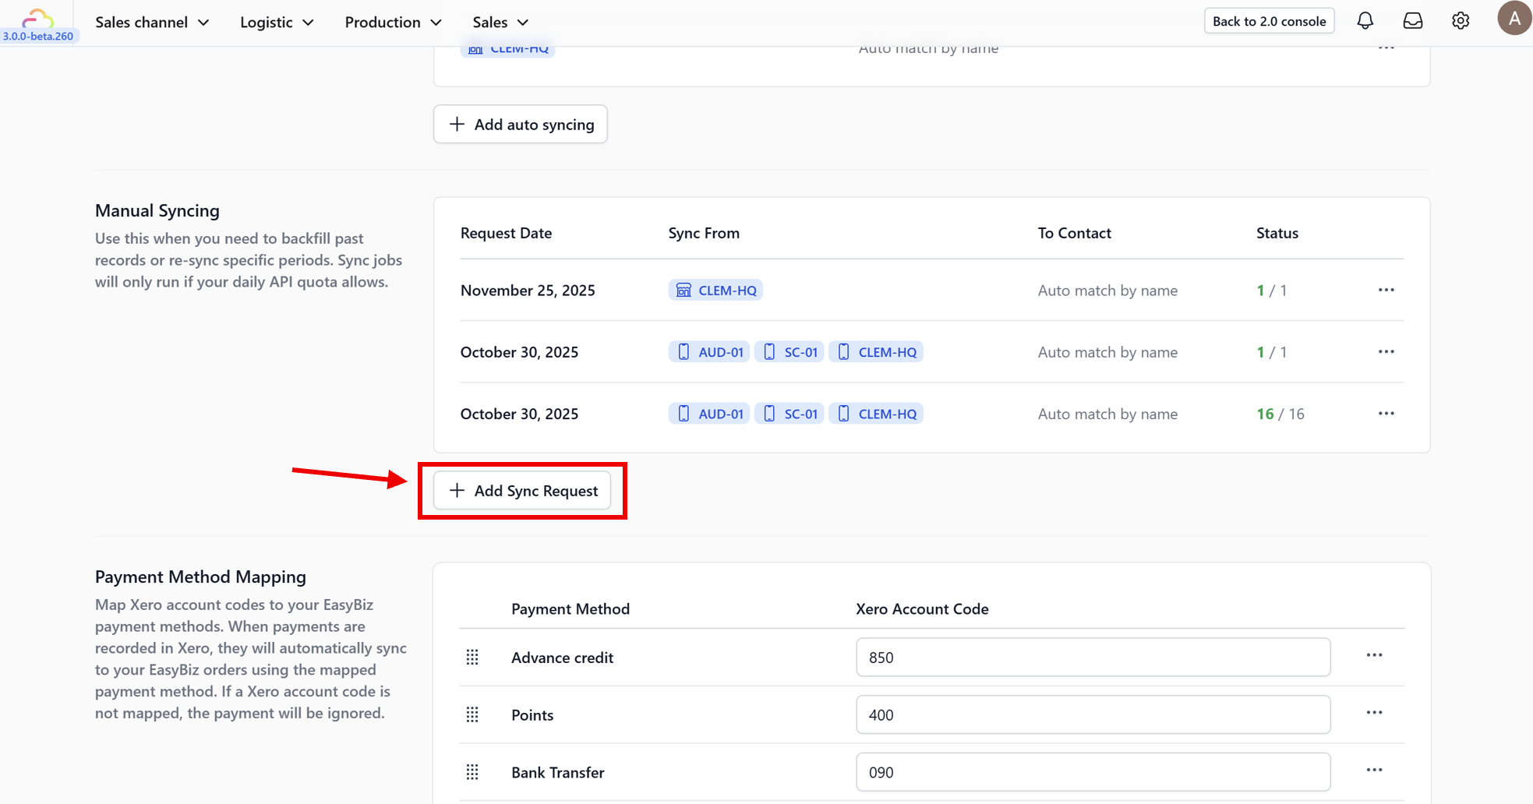Expand the Sales channel menu
Image resolution: width=1533 pixels, height=804 pixels.
pyautogui.click(x=152, y=22)
